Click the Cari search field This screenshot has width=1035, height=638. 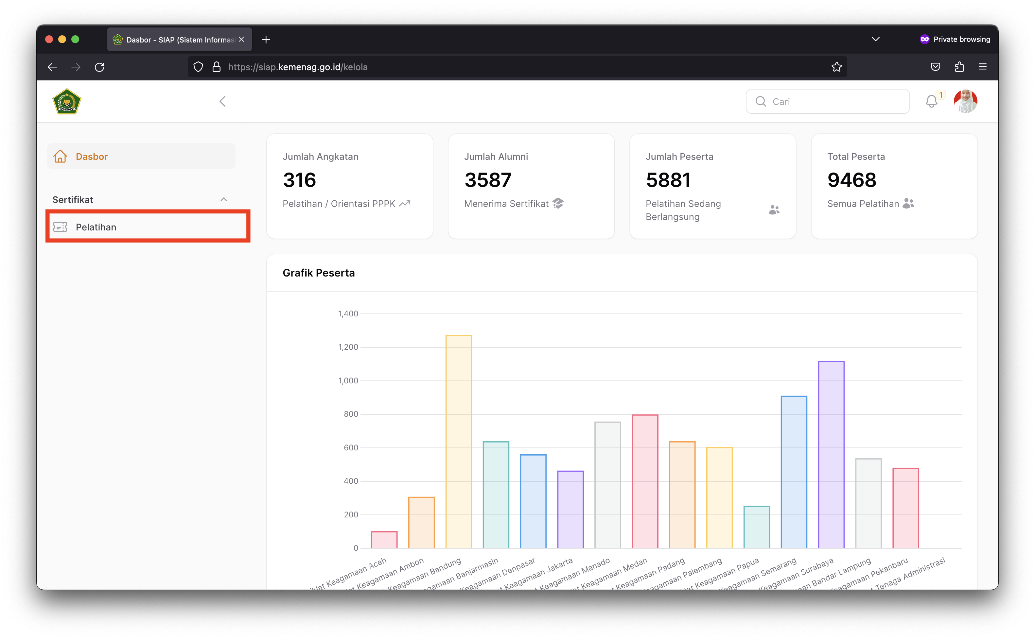tap(827, 101)
